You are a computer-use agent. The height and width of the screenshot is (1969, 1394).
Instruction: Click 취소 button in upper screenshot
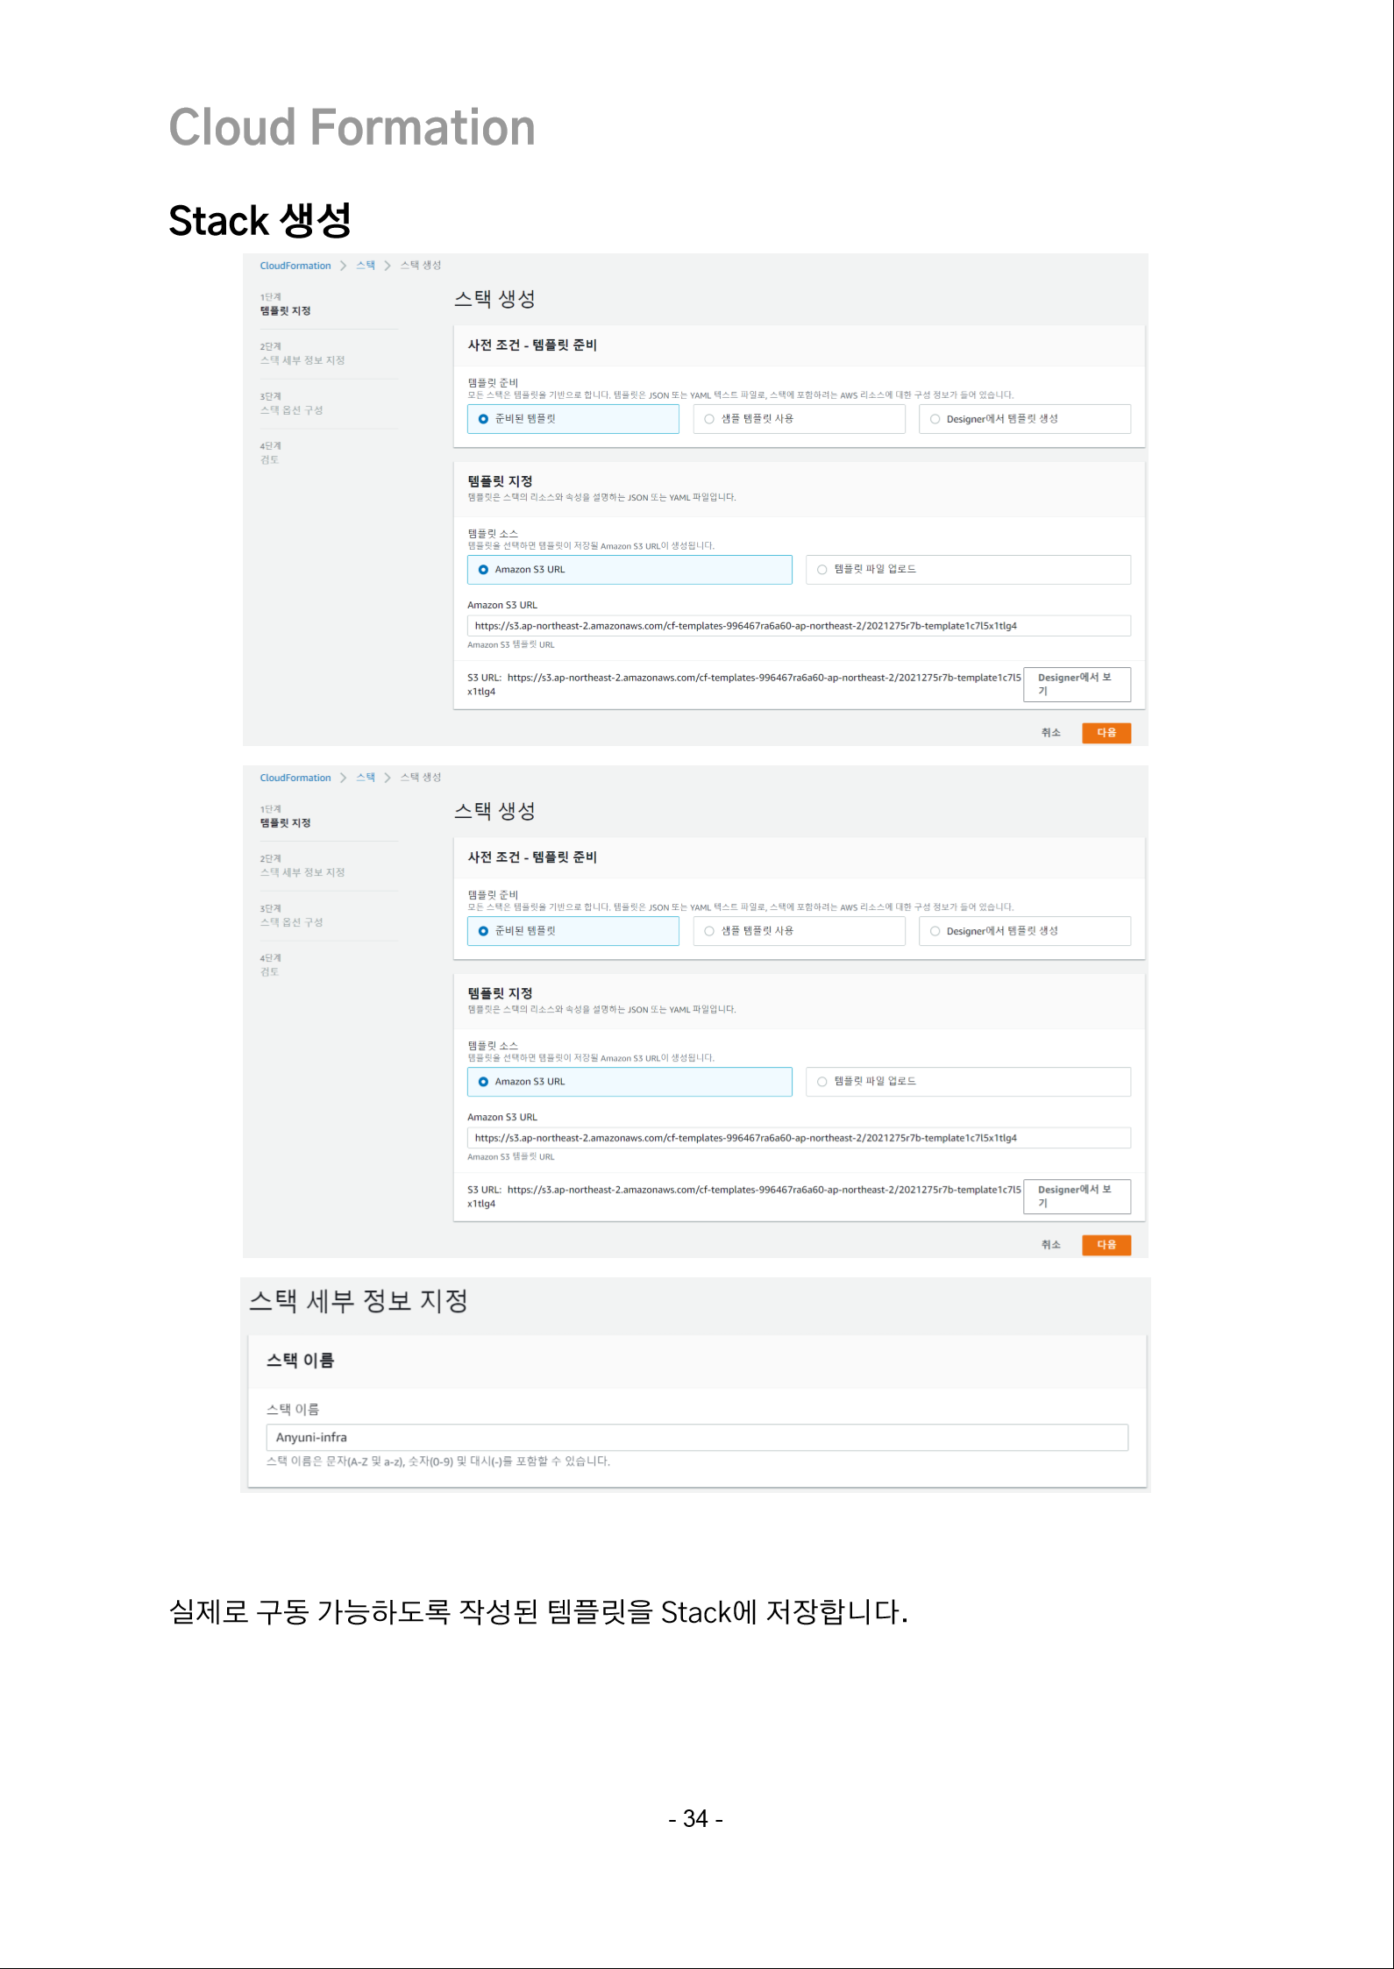tap(1050, 733)
